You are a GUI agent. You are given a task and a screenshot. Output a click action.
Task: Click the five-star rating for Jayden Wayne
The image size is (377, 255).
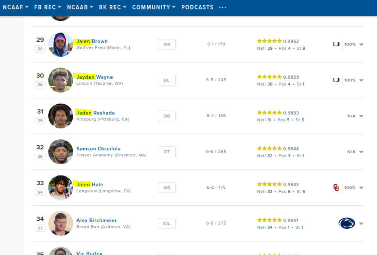269,77
